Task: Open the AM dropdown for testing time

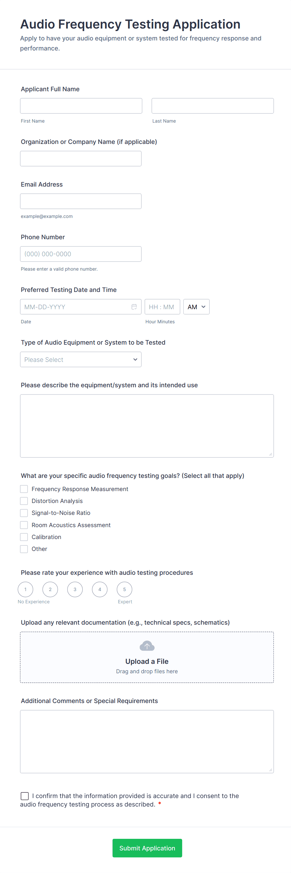Action: click(196, 306)
